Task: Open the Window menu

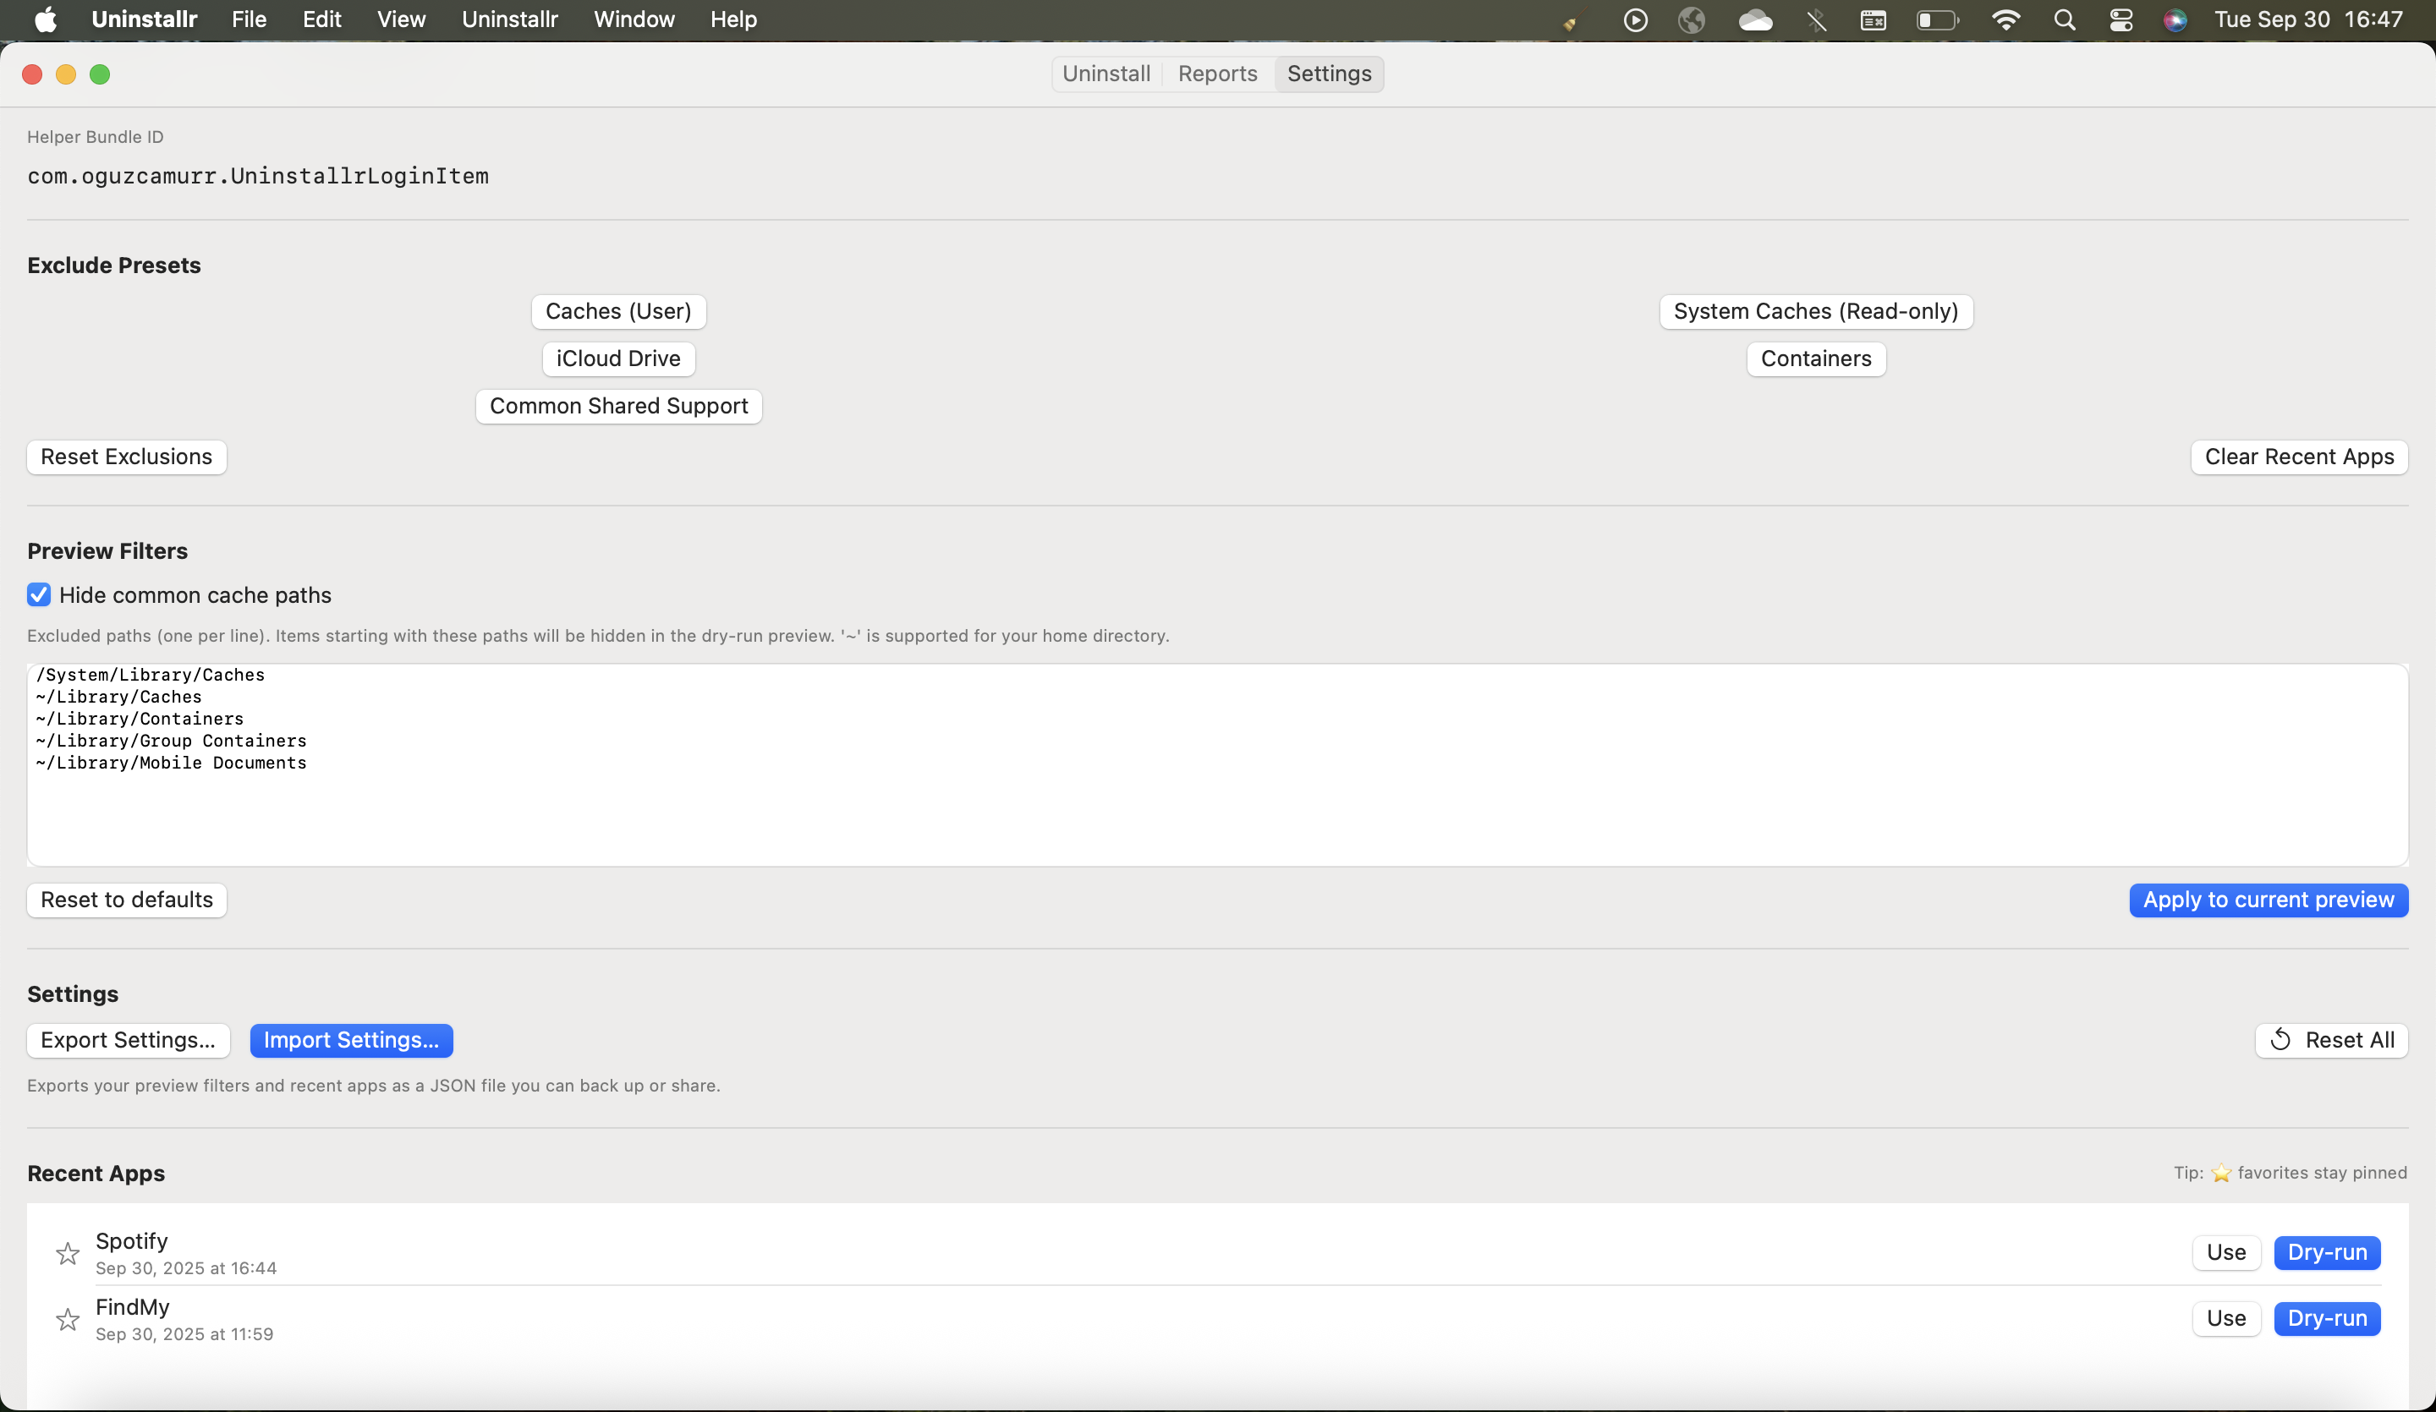Action: pos(634,19)
